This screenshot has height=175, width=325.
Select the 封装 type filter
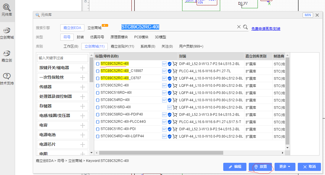[80, 37]
